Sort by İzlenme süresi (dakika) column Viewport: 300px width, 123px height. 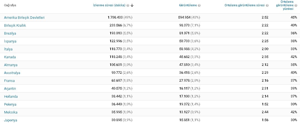pyautogui.click(x=109, y=5)
